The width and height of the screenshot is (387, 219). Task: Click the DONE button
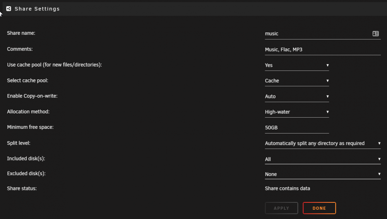coord(319,208)
